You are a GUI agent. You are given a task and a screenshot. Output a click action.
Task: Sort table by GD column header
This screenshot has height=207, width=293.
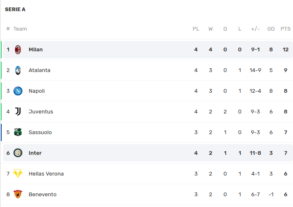(271, 29)
